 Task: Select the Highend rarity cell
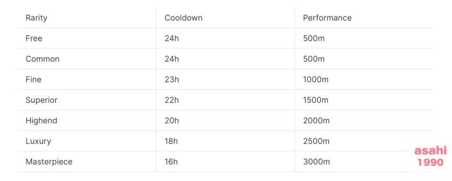coord(41,121)
